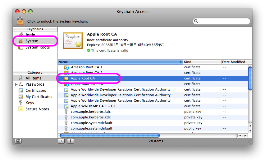
Task: Click the Amazon Root CA 1 certificate icon
Action: click(66, 67)
